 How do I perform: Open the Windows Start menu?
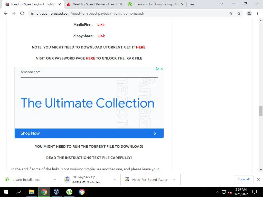tap(6, 192)
